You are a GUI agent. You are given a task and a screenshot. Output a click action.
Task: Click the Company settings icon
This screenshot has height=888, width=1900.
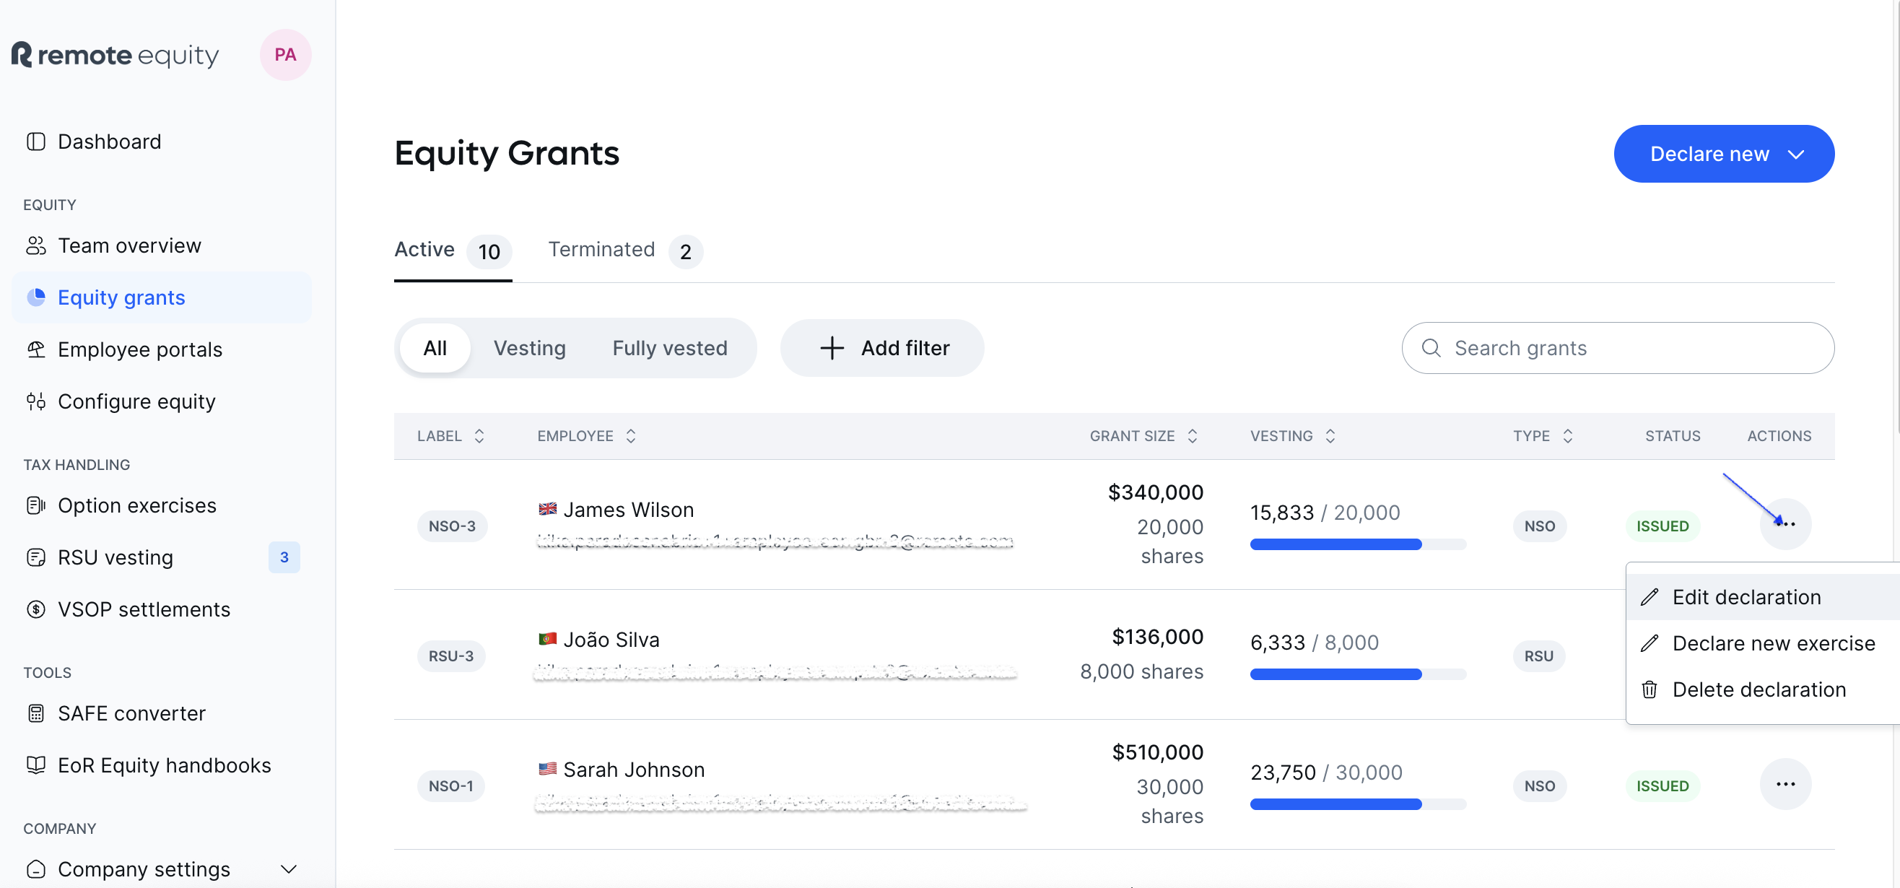[35, 869]
